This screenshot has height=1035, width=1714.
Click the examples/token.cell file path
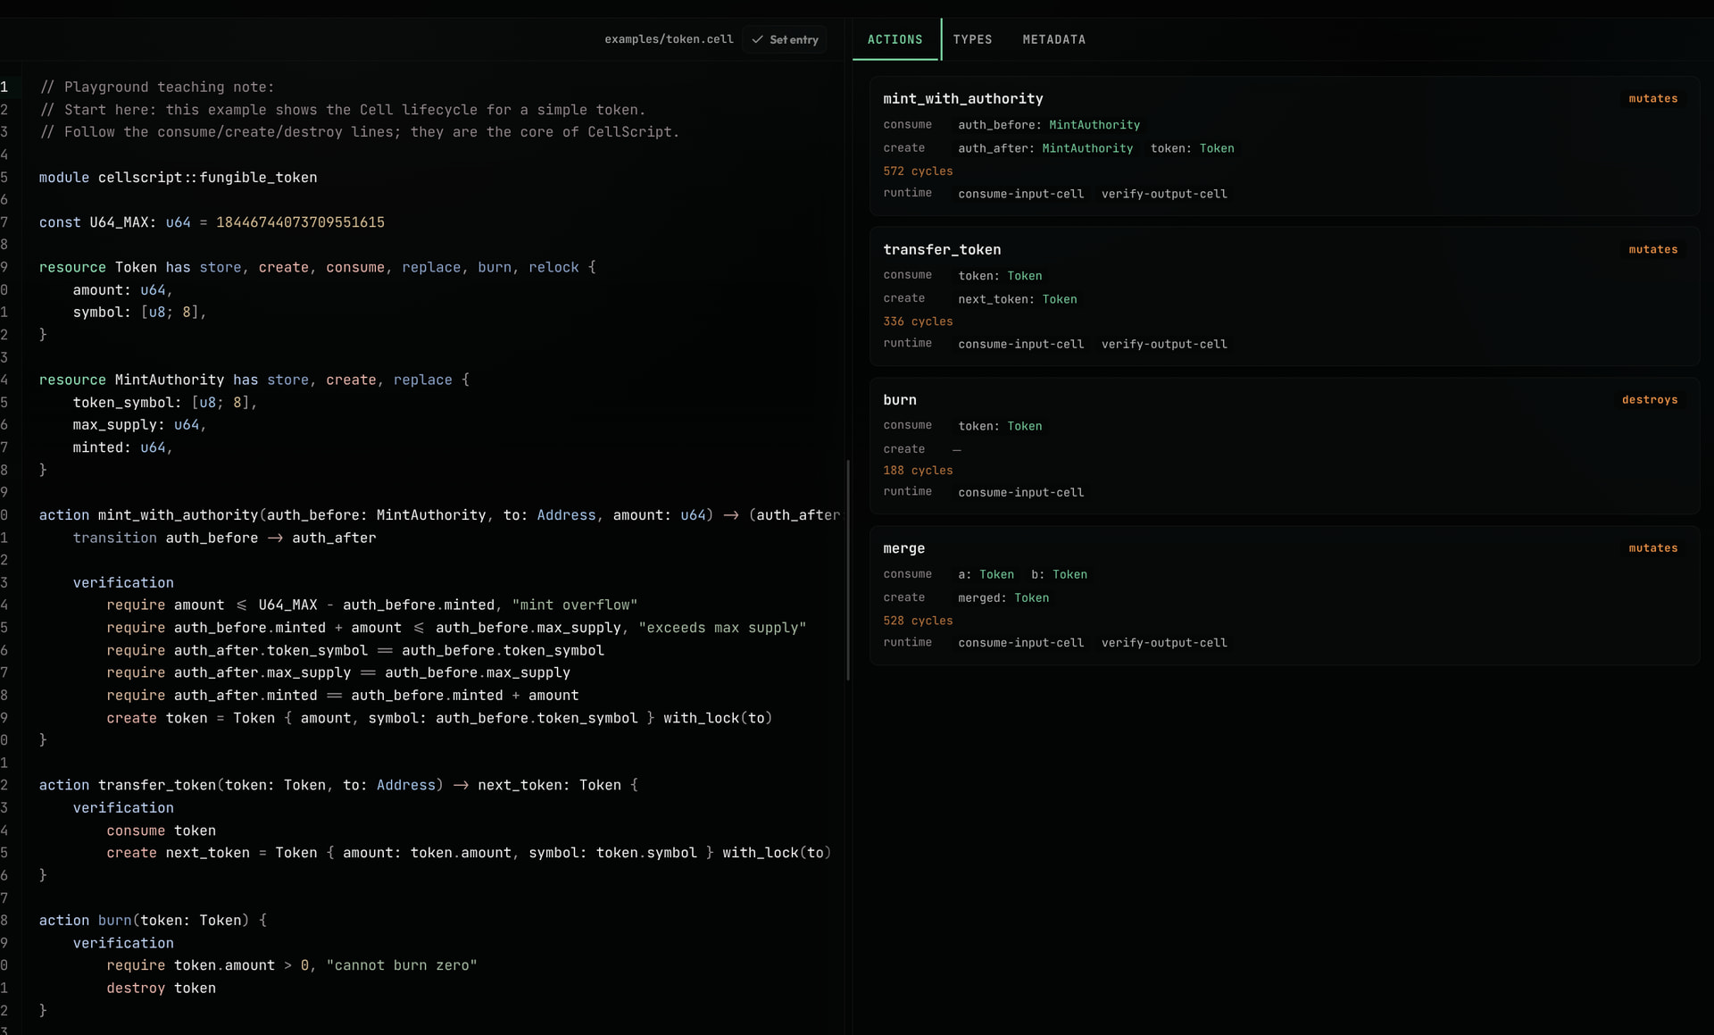669,39
